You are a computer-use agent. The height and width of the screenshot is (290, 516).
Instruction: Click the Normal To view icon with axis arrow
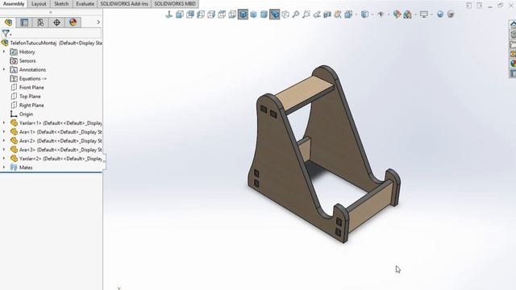(169, 14)
